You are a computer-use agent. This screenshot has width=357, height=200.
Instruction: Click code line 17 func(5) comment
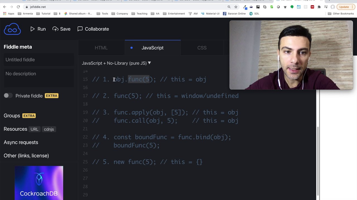click(x=165, y=96)
